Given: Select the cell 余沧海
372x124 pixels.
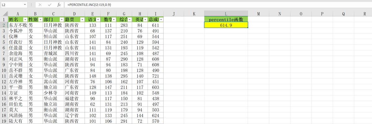Looking at the screenshot, I should 18,53.
